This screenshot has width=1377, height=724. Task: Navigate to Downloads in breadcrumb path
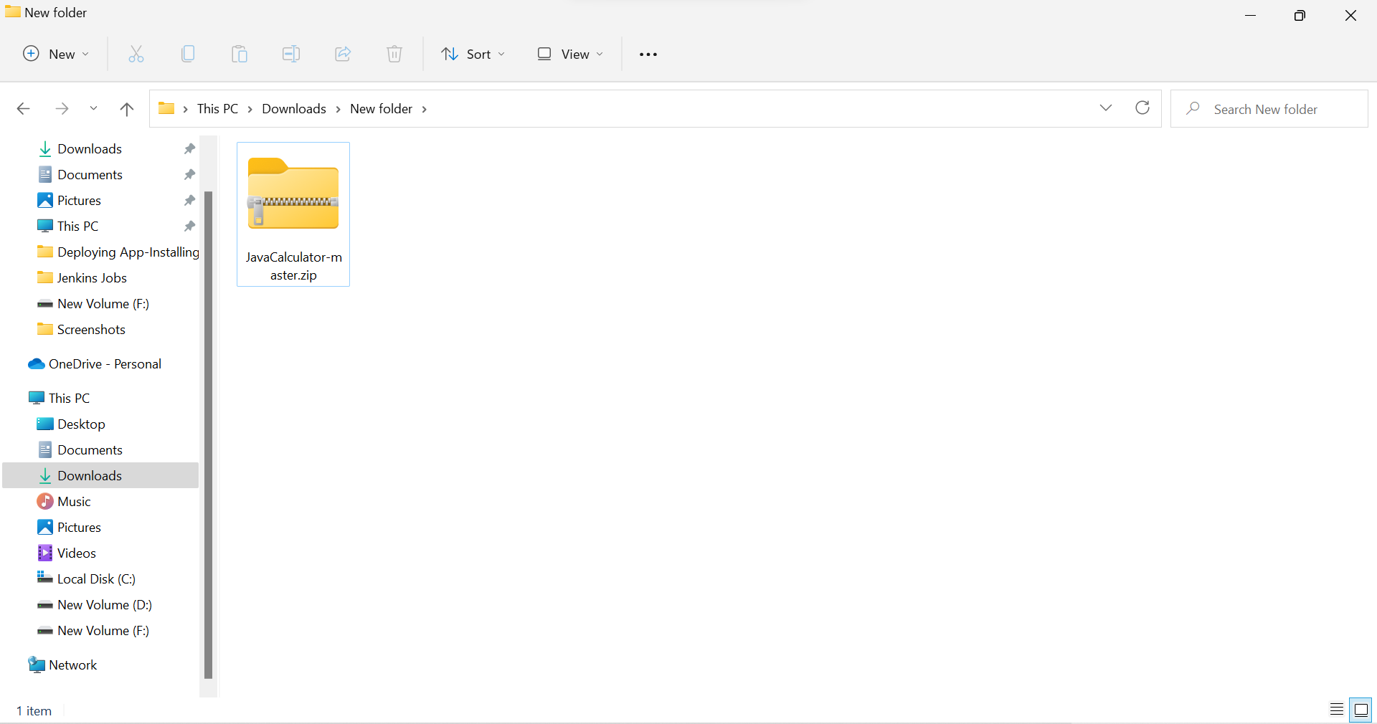click(x=294, y=109)
